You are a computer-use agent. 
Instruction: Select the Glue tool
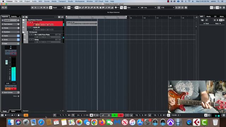pyautogui.click(x=91, y=7)
